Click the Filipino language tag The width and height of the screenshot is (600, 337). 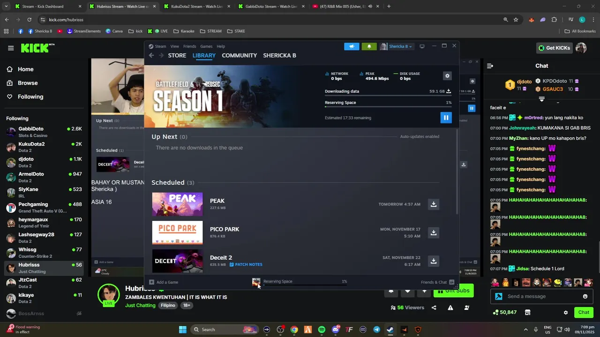(x=168, y=305)
